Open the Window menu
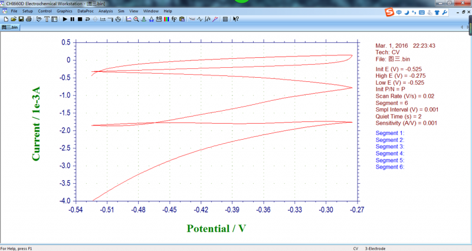Screen dimensions: 472x251 151,11
